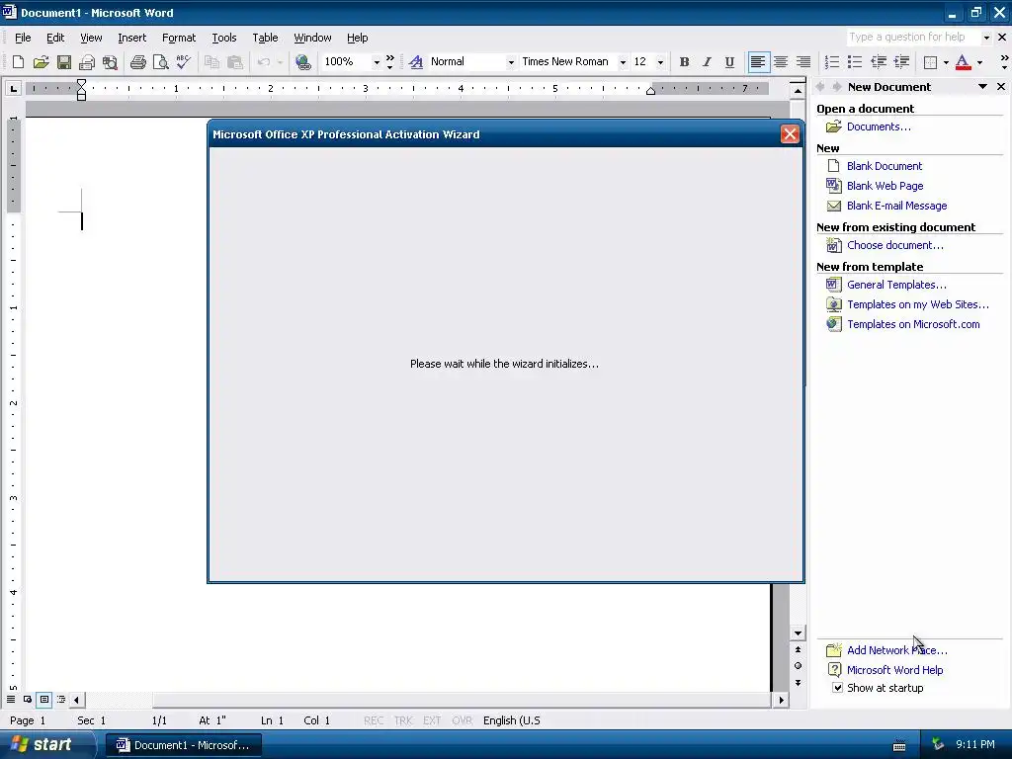This screenshot has height=759, width=1012.
Task: Click the Decrease Indent icon
Action: point(879,62)
